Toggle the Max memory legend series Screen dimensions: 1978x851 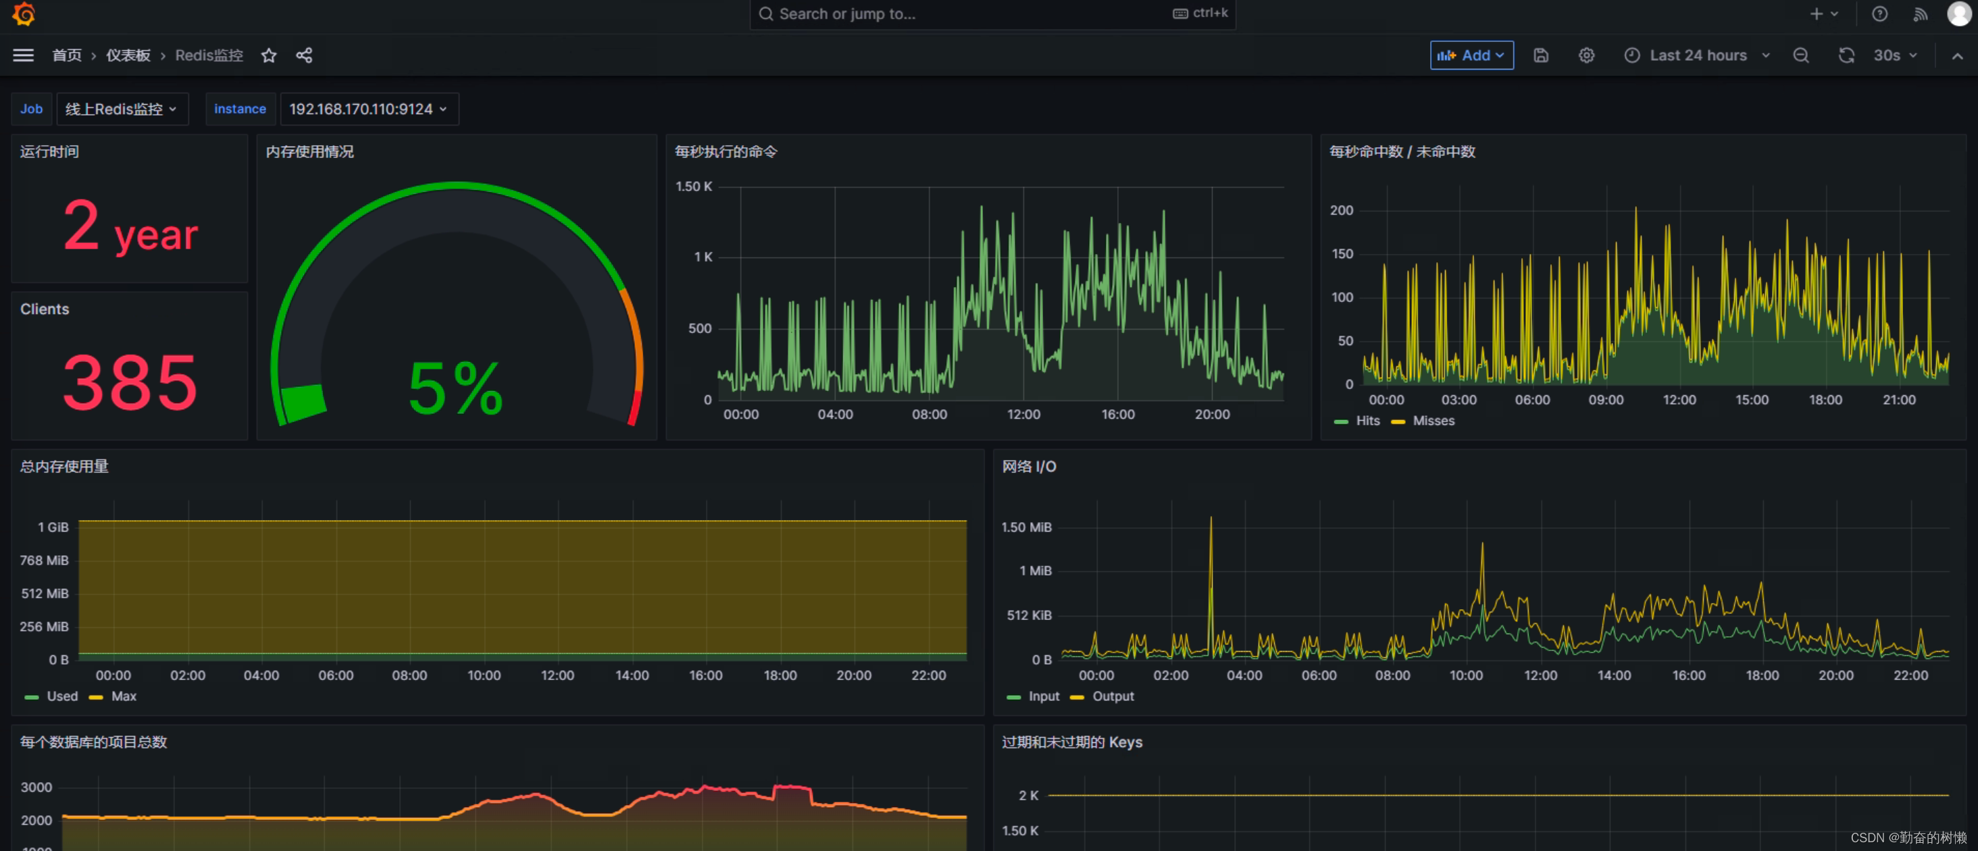pos(124,696)
